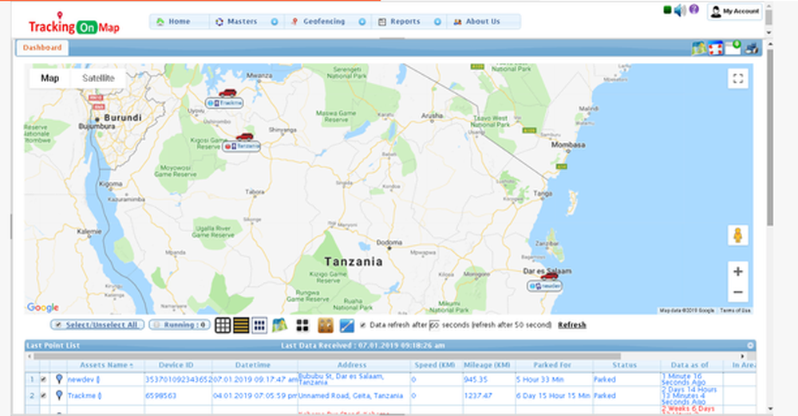798x416 pixels.
Task: Select the yellow striped list view icon
Action: [241, 325]
